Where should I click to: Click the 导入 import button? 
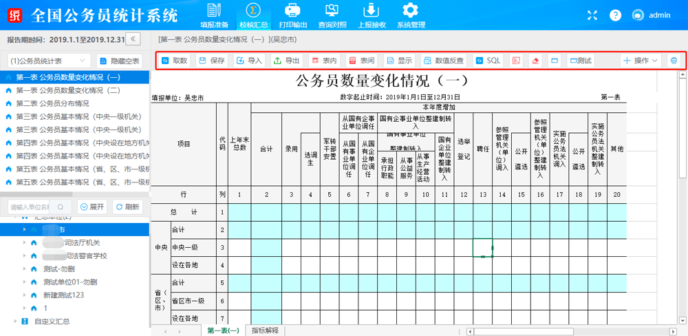250,61
